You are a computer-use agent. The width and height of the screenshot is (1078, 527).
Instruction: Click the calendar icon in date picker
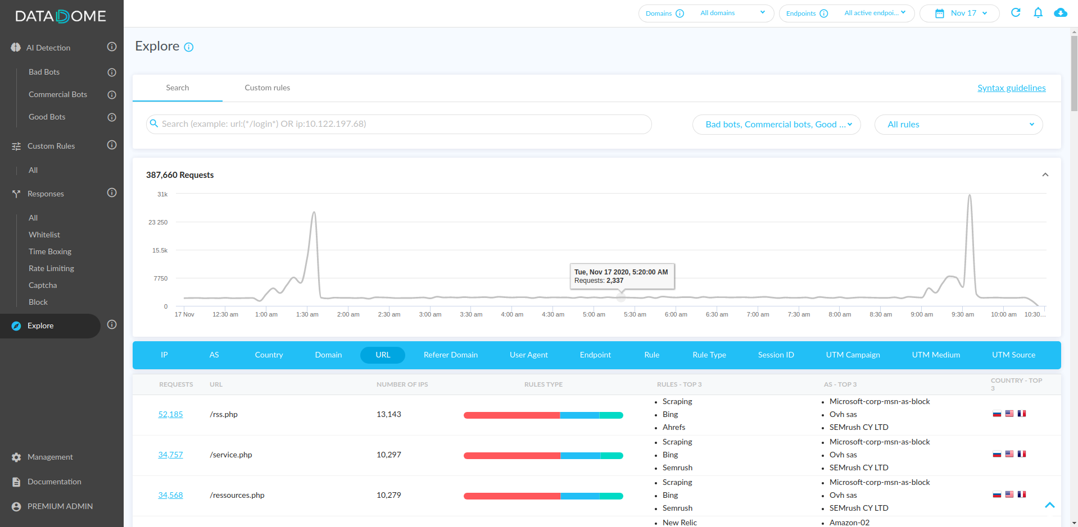click(x=940, y=13)
